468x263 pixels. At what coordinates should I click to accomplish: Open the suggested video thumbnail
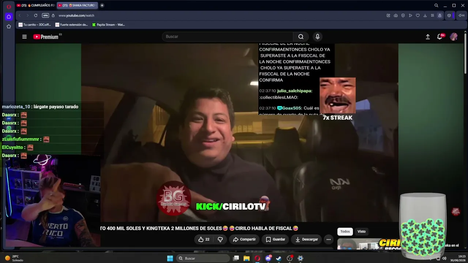pos(369,244)
